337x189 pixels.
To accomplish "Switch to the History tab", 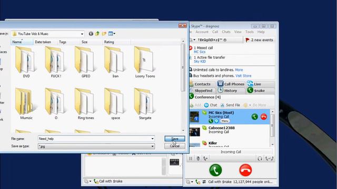I will [231, 91].
